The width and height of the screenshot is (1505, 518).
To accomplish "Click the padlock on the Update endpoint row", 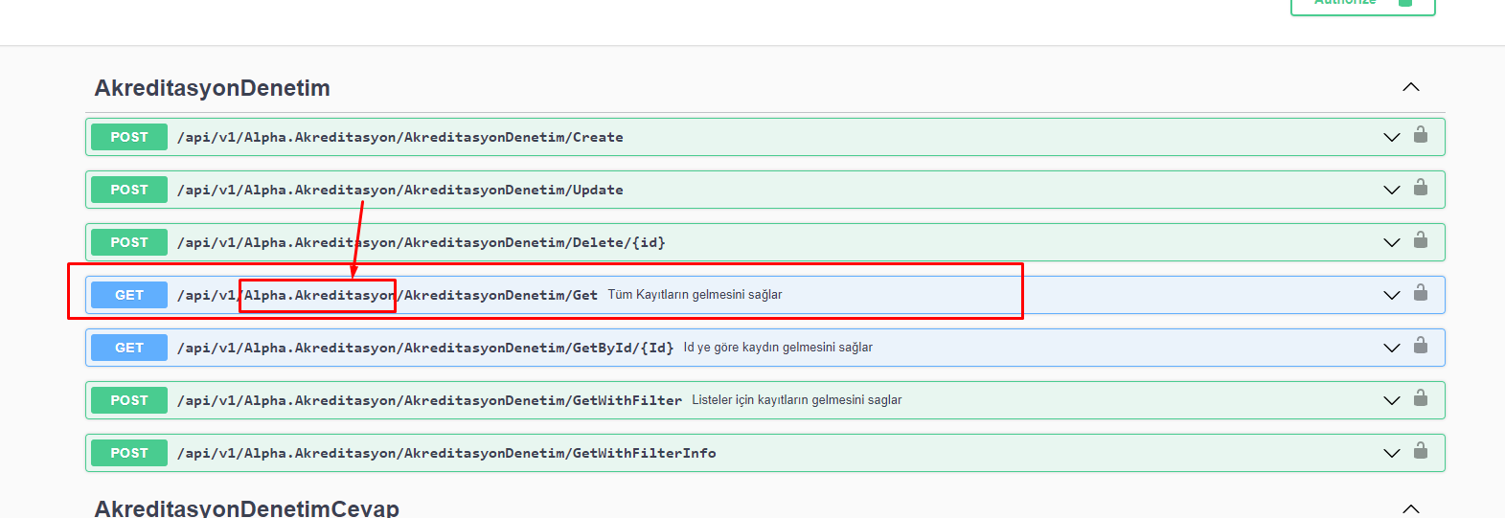I will [x=1421, y=188].
